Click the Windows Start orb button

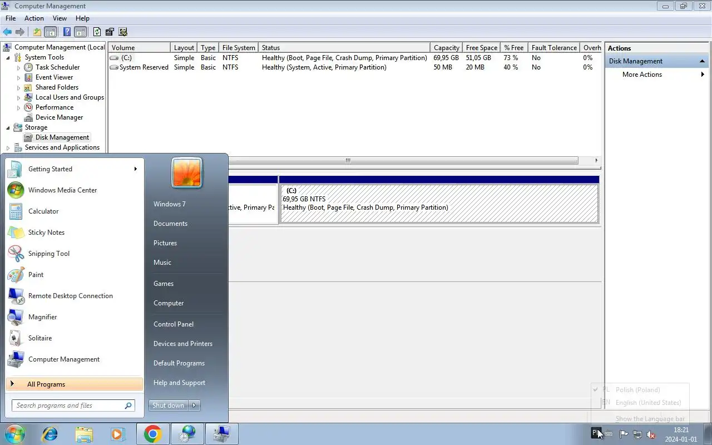point(15,434)
